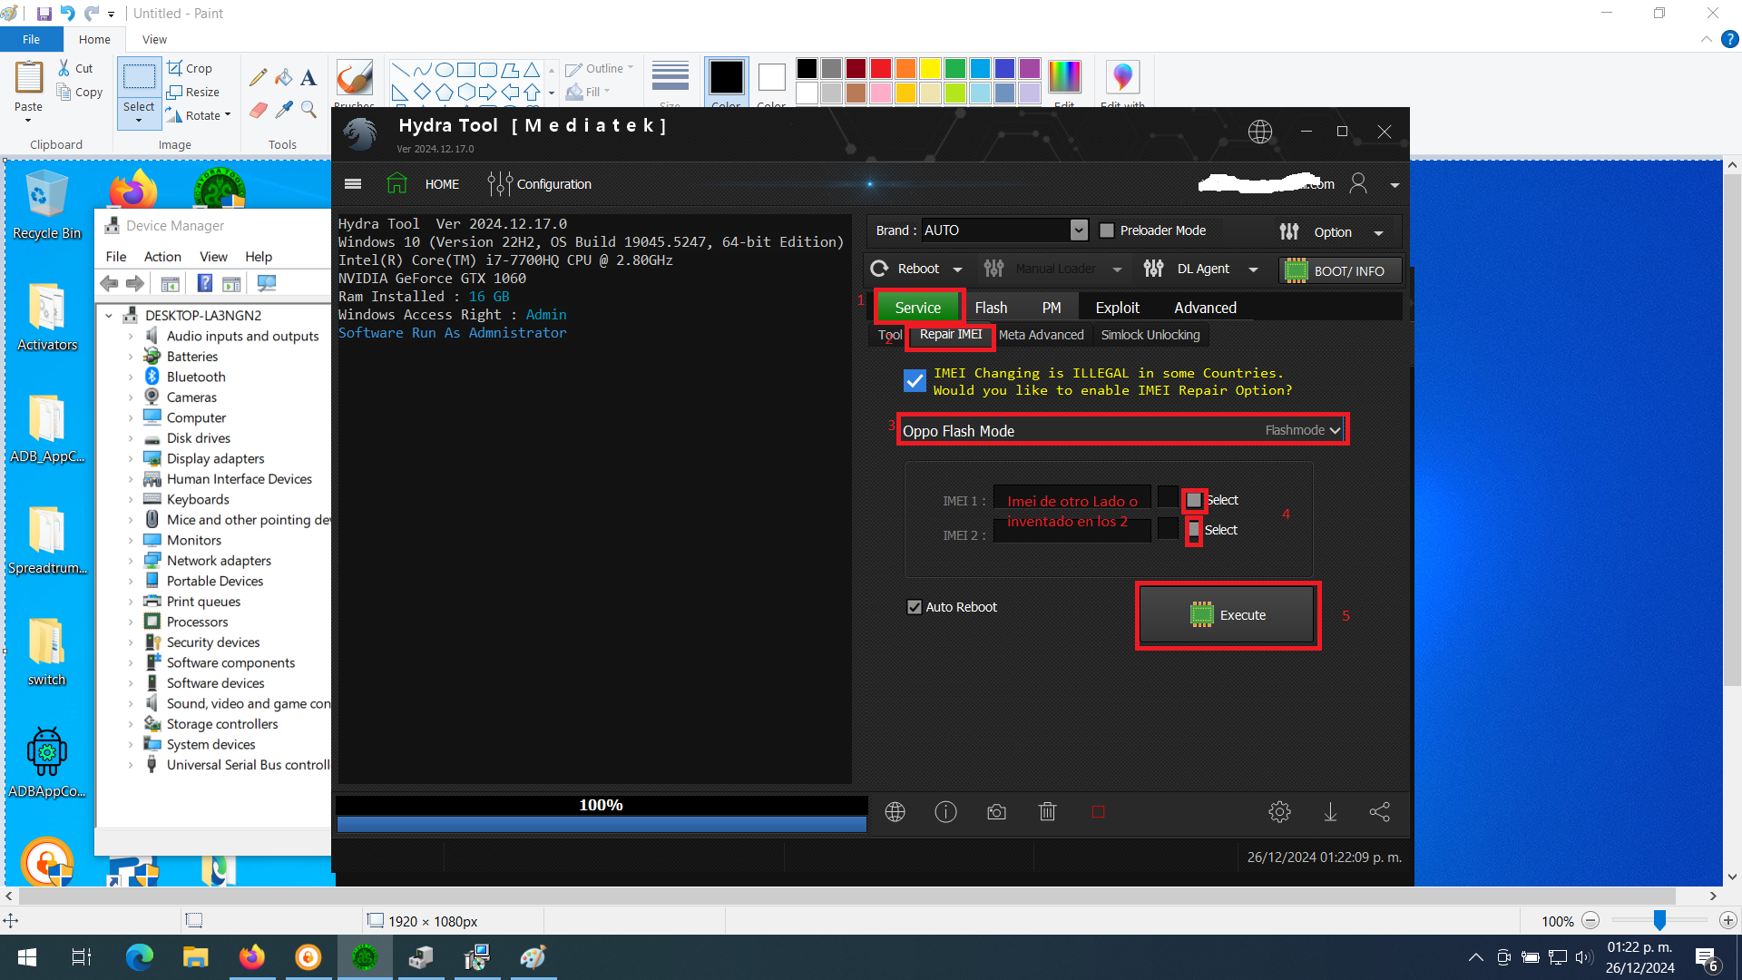Toggle the Auto Reboot checkbox
Screen dimensions: 1742x980
[915, 607]
